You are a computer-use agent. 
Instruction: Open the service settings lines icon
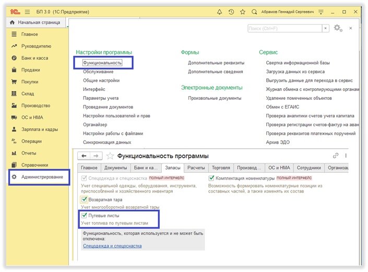coord(321,11)
